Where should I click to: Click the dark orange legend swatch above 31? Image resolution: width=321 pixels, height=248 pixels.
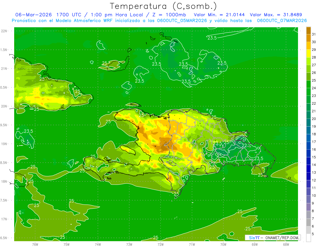(x=308, y=31)
